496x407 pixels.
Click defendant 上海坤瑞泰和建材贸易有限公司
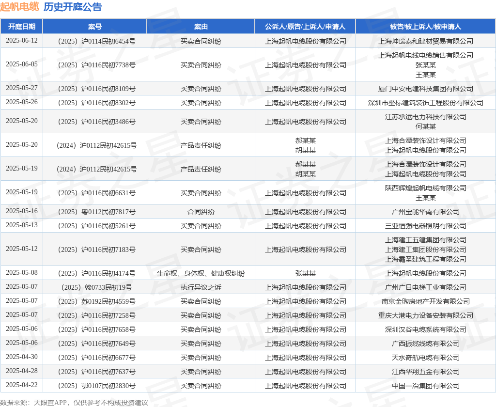tap(425, 41)
